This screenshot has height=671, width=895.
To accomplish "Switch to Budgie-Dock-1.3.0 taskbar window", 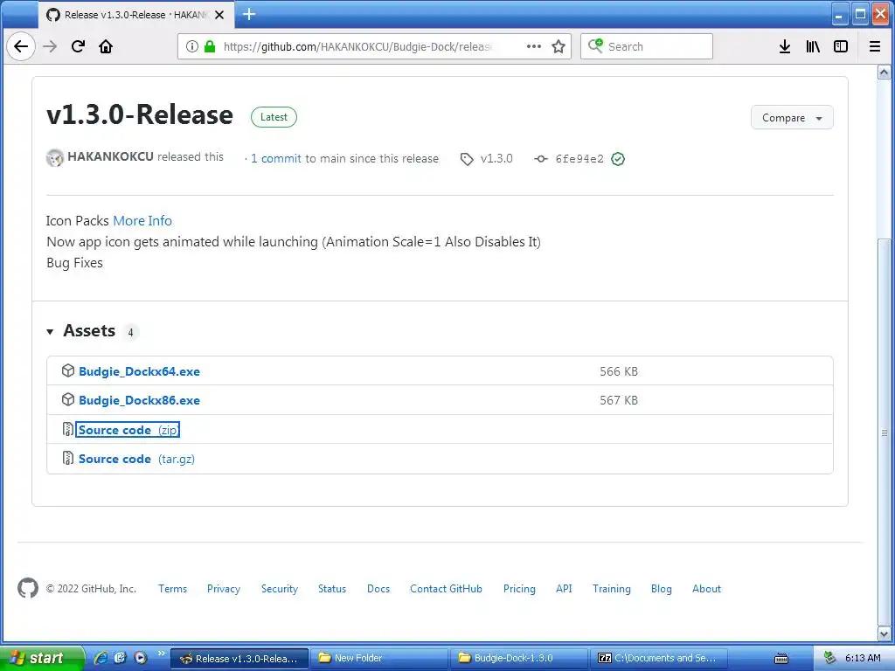I will click(x=519, y=659).
